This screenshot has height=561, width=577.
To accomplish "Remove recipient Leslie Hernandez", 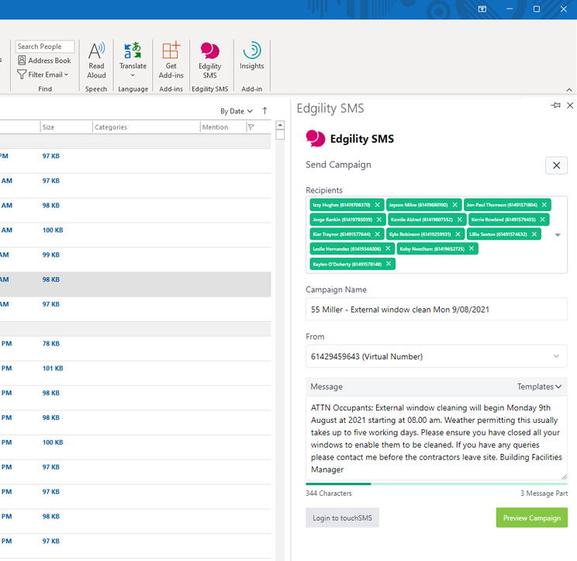I will (388, 248).
